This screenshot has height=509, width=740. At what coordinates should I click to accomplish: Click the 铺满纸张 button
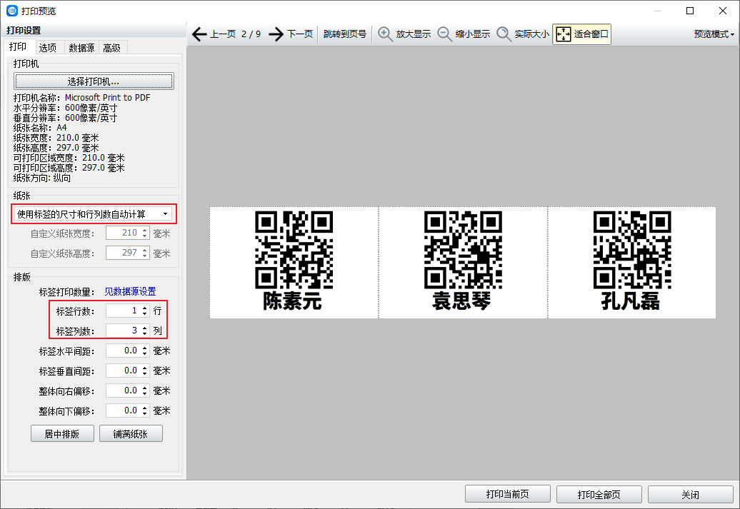click(131, 434)
